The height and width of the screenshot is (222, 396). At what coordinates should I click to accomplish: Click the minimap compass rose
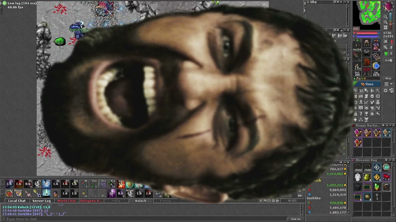(x=389, y=6)
